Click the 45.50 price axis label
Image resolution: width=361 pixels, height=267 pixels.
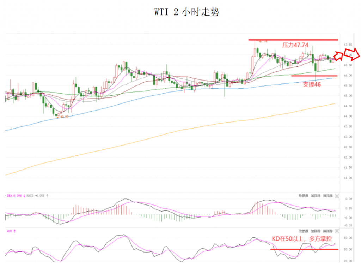pos(348,85)
